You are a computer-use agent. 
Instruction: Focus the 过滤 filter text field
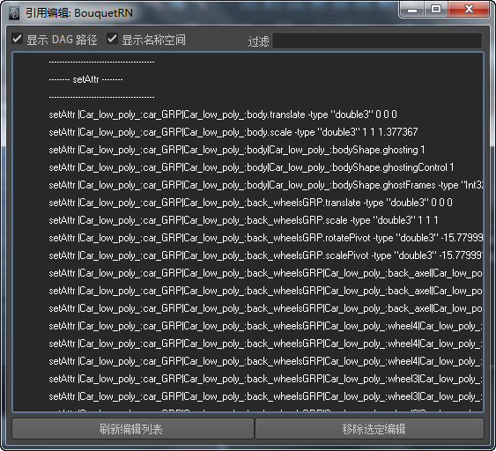tap(377, 41)
